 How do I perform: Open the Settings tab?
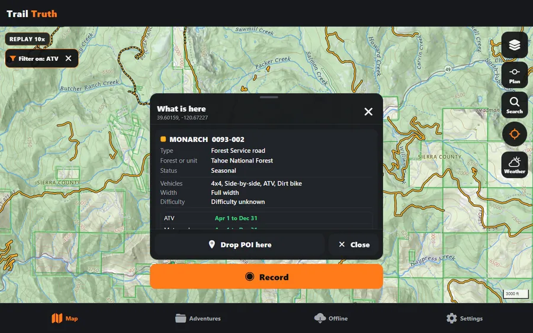[x=464, y=318]
